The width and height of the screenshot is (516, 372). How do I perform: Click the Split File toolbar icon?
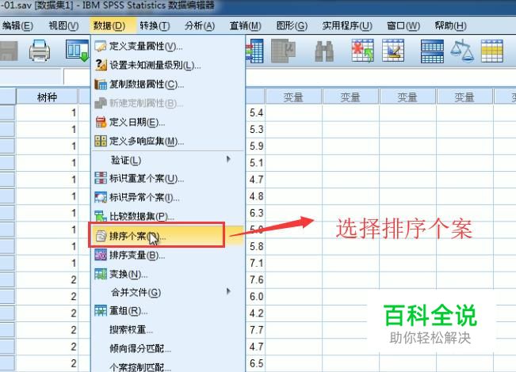[x=432, y=51]
